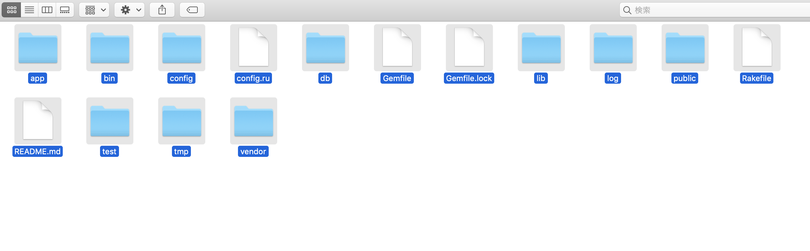Select the log folder icon
Screen dimensions: 810x251
[x=613, y=48]
